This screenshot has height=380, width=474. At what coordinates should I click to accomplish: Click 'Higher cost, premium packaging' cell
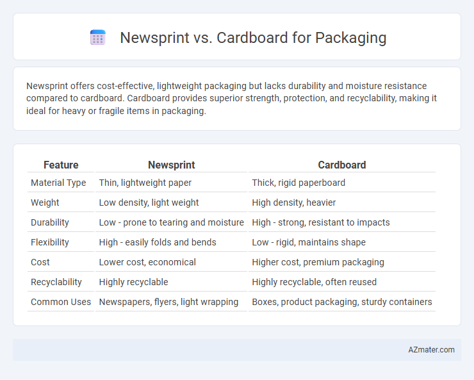point(342,262)
